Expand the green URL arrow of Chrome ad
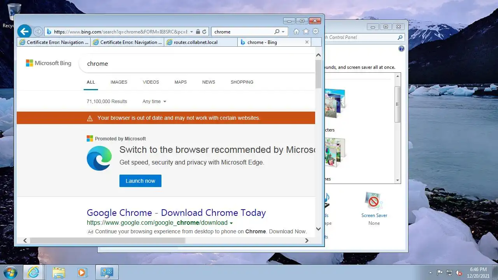498x280 pixels. pos(231,223)
